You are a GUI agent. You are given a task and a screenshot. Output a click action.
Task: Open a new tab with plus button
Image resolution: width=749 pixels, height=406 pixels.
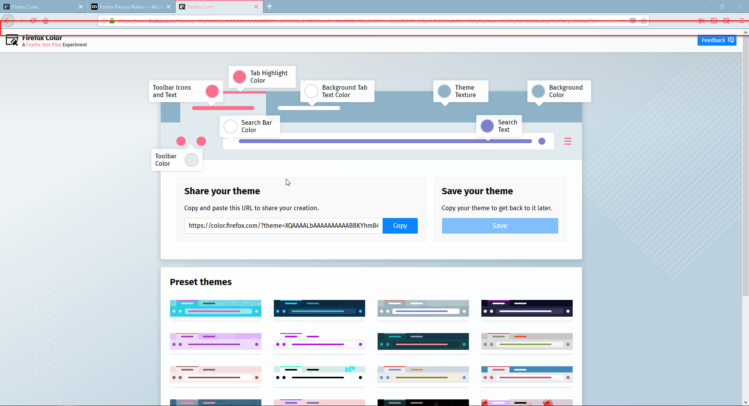pyautogui.click(x=270, y=6)
